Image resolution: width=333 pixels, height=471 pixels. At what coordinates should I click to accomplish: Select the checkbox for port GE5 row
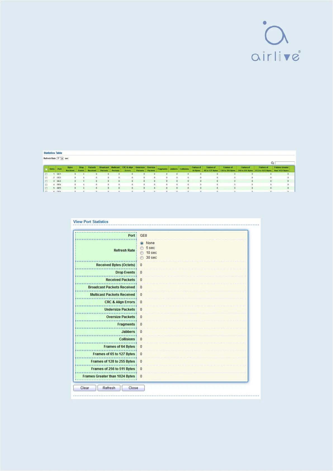pyautogui.click(x=46, y=188)
